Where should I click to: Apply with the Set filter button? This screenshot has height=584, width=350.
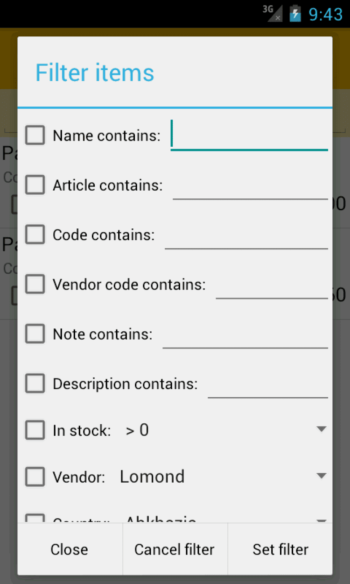point(280,549)
